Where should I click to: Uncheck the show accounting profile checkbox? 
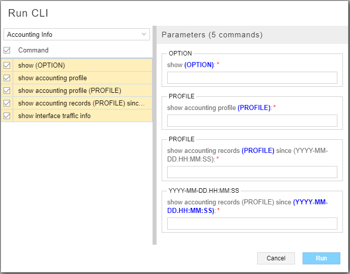7,78
